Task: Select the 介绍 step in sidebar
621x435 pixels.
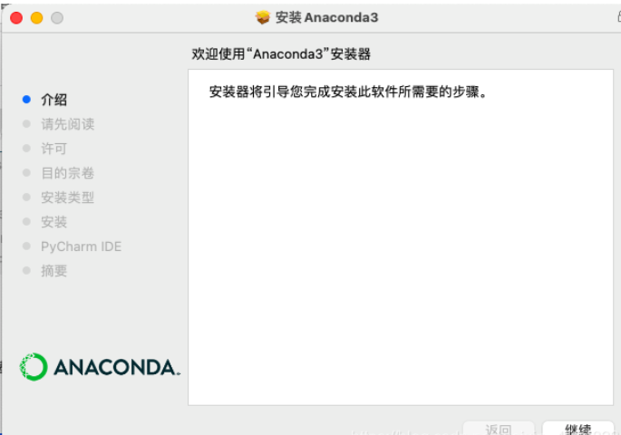Action: click(x=53, y=100)
